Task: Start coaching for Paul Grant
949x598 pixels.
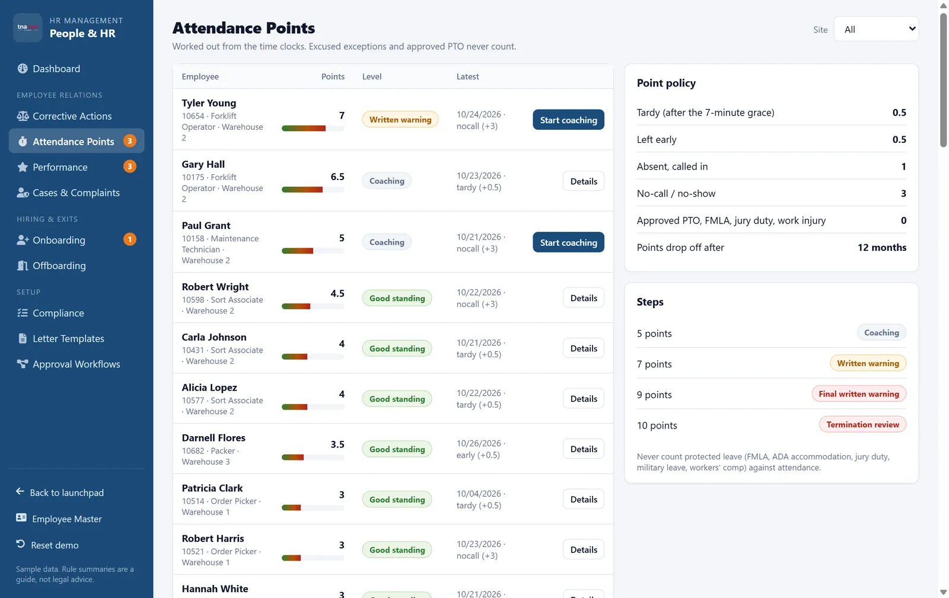Action: tap(568, 242)
